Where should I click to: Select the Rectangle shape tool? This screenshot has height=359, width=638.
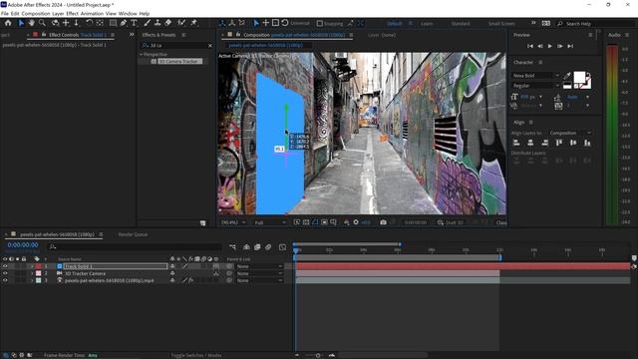pos(113,23)
